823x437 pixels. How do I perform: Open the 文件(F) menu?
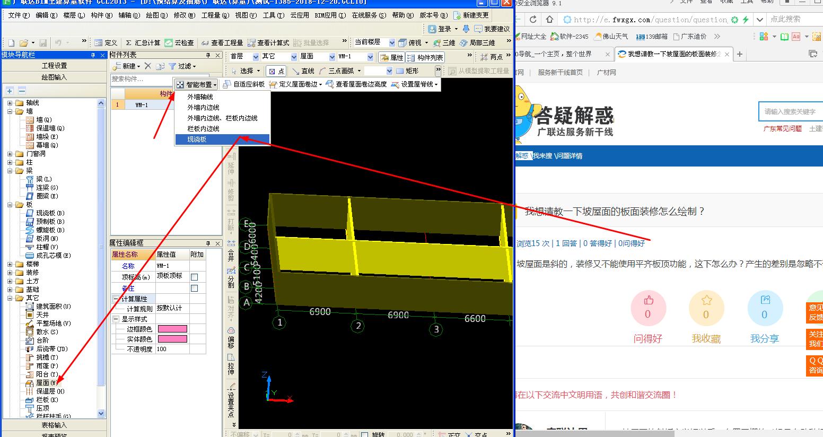coord(19,15)
